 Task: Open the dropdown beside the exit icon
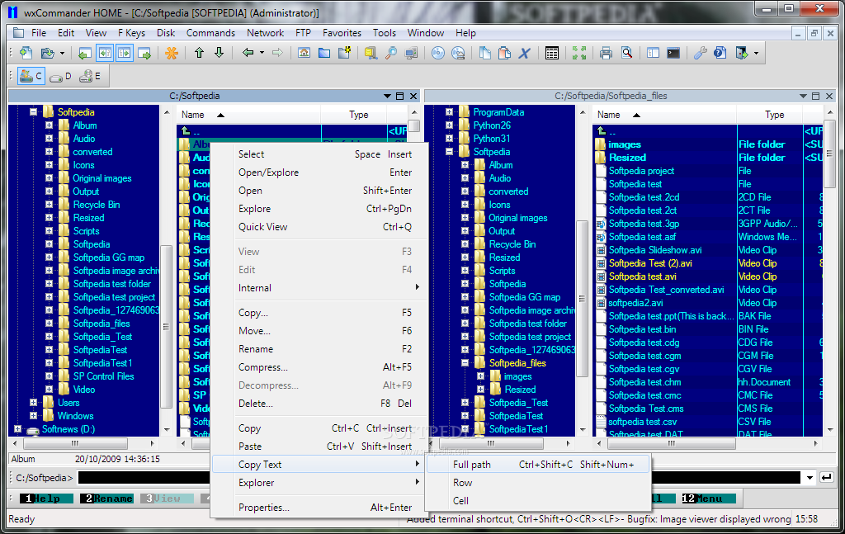(756, 53)
